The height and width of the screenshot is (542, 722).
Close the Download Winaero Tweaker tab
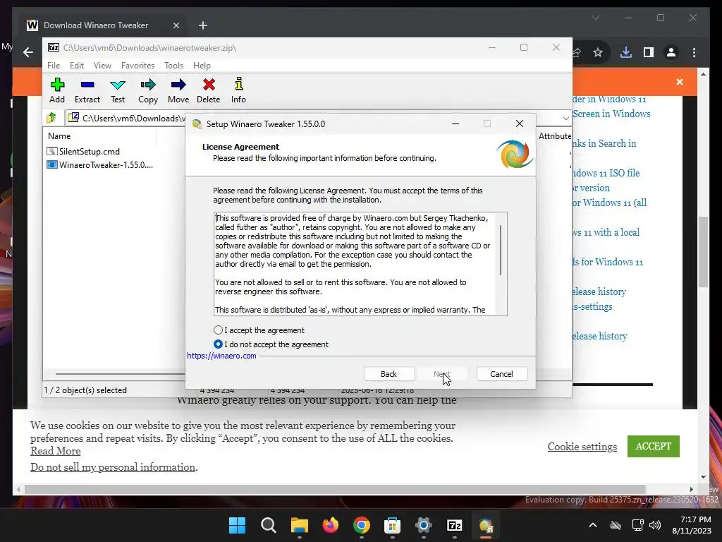(x=176, y=25)
